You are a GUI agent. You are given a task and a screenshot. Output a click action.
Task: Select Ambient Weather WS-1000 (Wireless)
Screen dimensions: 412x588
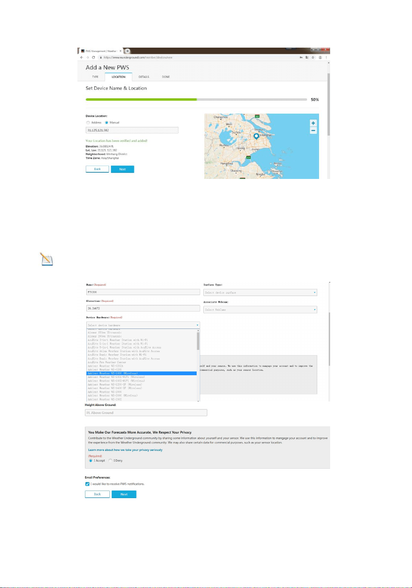[x=141, y=373]
